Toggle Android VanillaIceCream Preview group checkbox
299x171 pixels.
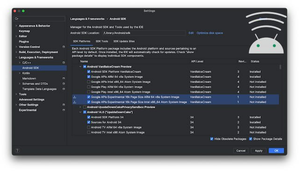pos(85,67)
